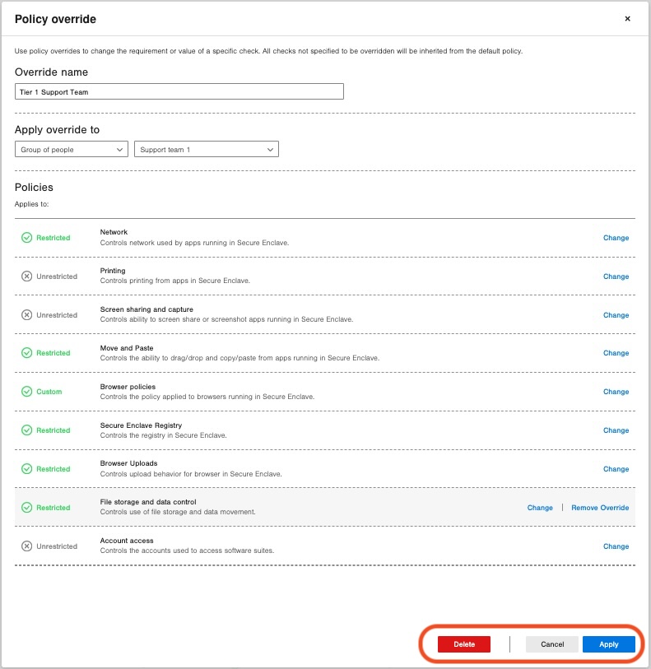Change the Move and Paste policy
Image resolution: width=651 pixels, height=669 pixels.
click(616, 353)
